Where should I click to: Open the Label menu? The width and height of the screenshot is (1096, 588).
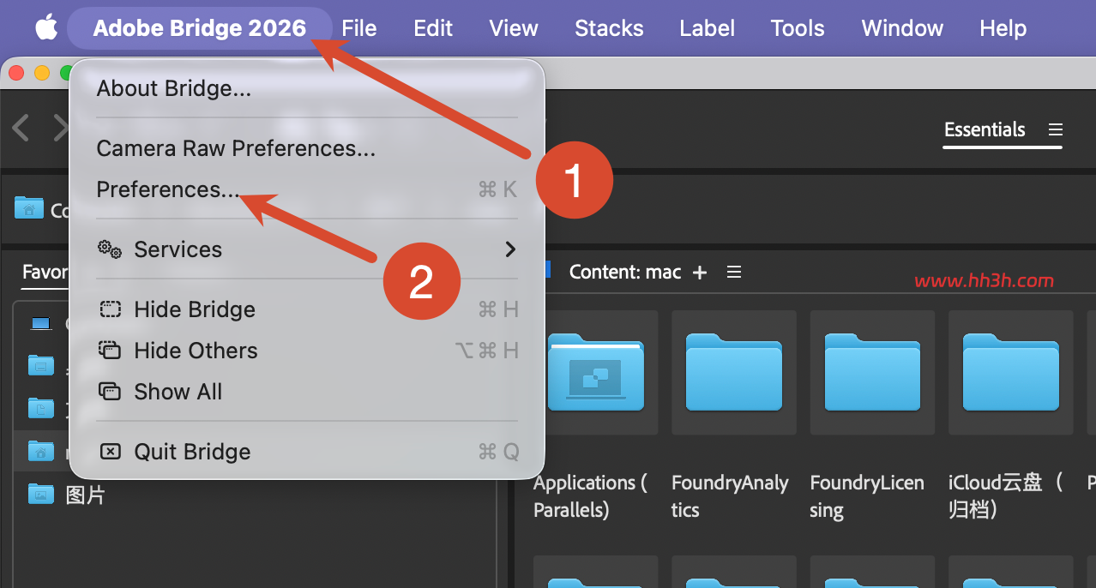coord(707,27)
